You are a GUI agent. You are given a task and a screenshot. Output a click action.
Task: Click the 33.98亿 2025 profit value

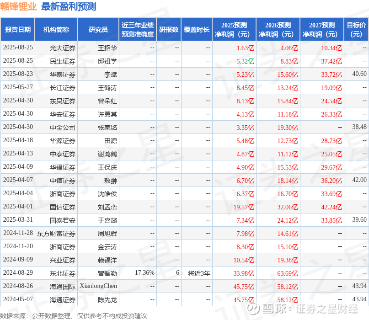244,273
